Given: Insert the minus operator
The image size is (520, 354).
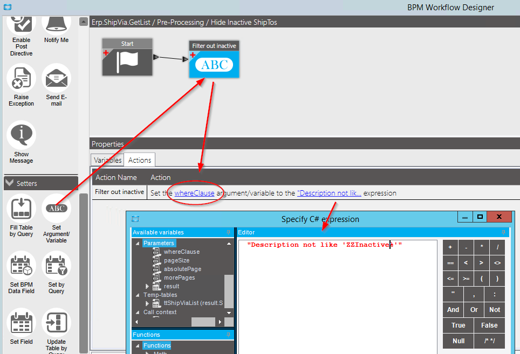Looking at the screenshot, I should click(466, 247).
